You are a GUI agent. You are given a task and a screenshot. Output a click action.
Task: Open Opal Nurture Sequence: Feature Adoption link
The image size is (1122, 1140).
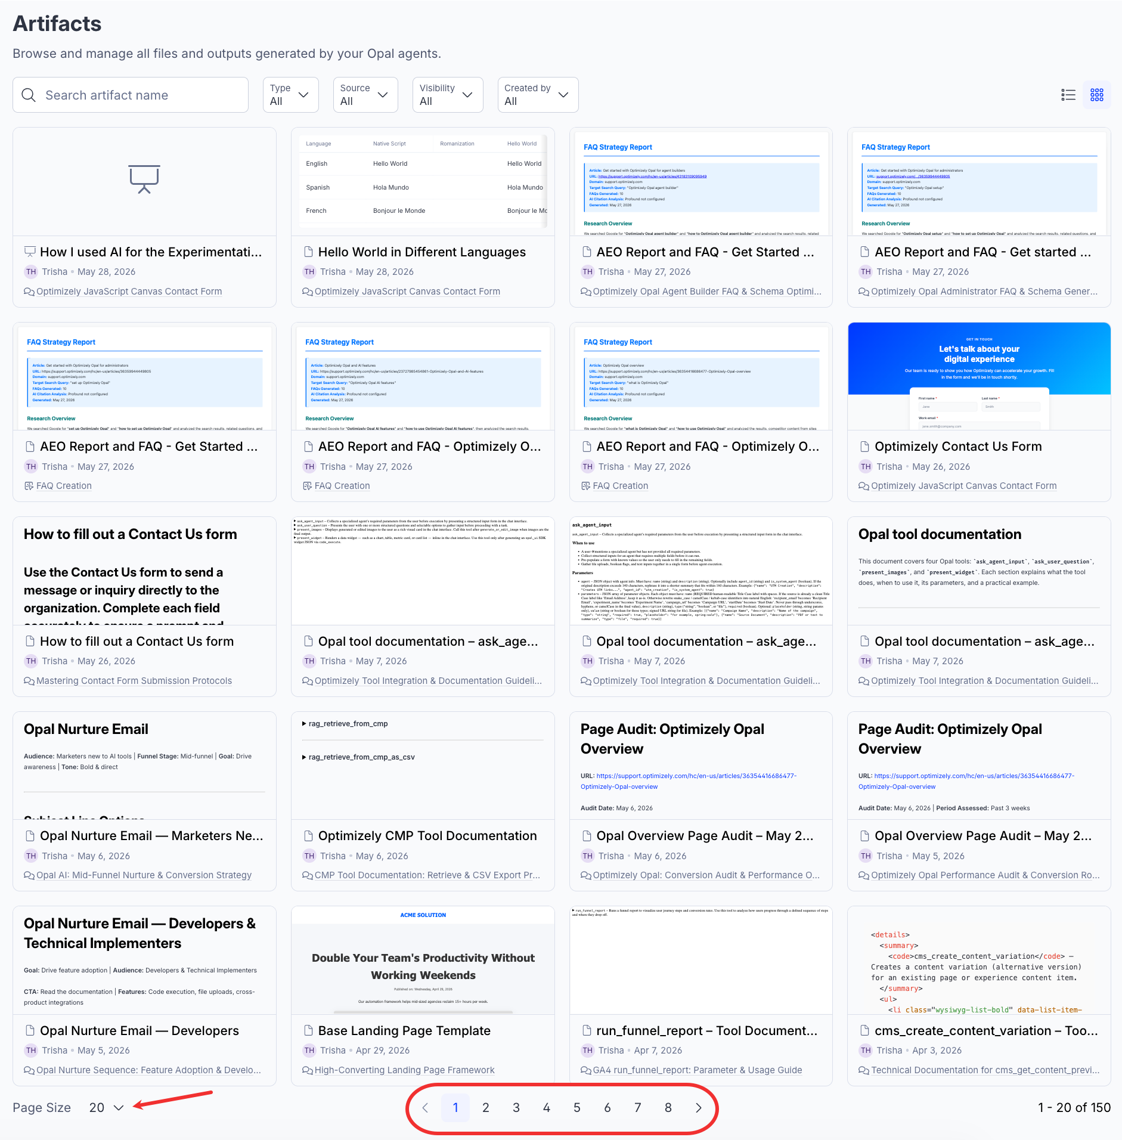[x=148, y=1070]
